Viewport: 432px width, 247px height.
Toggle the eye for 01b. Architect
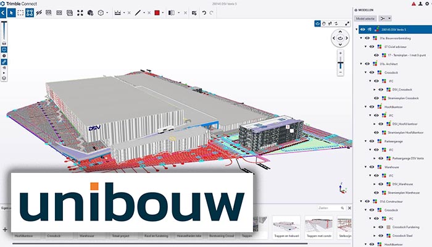367,64
